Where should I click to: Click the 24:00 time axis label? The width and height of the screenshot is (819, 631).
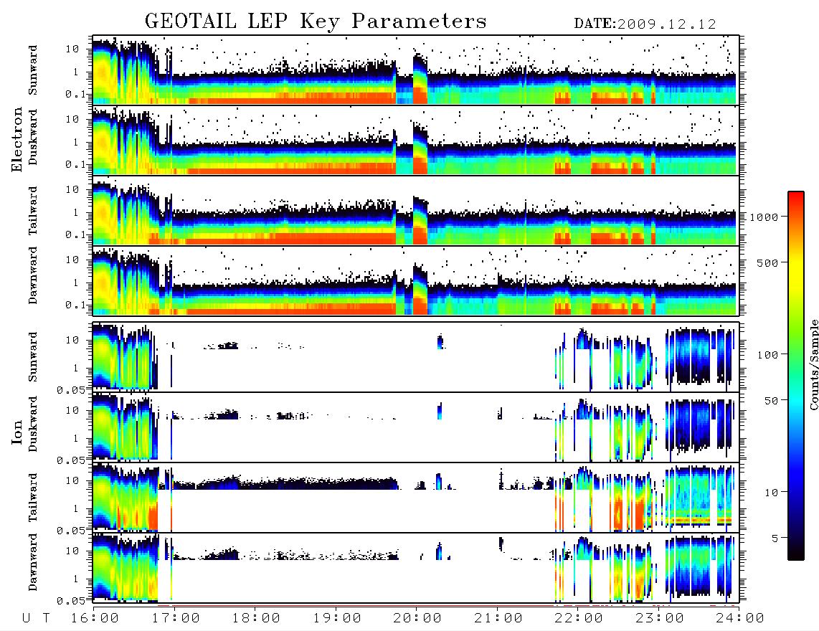click(740, 619)
